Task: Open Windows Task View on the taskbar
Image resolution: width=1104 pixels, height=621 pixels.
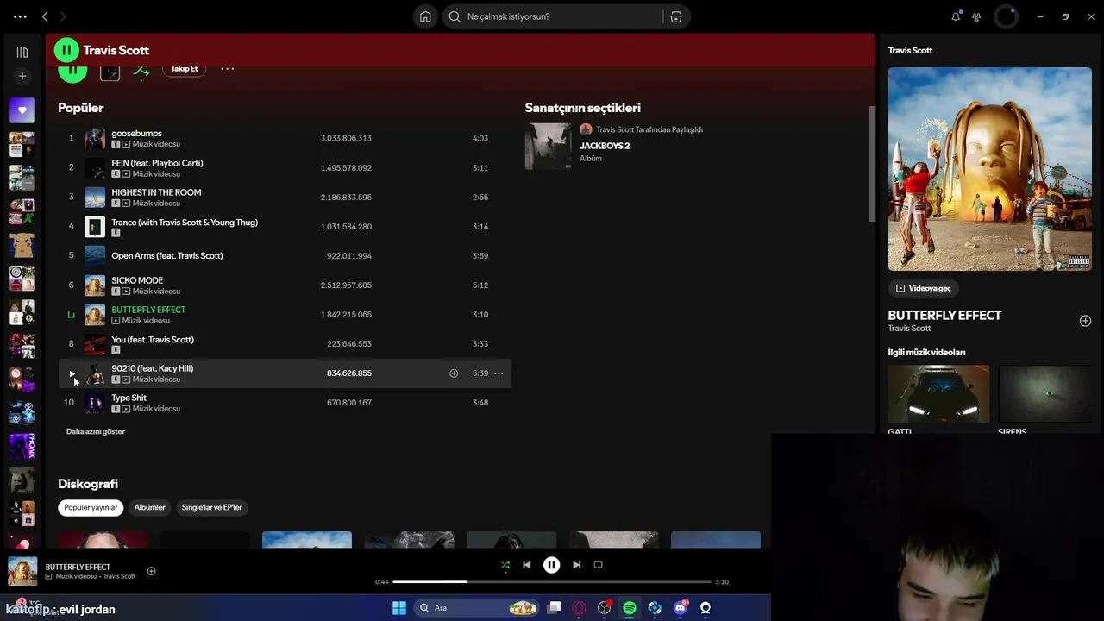Action: 554,608
